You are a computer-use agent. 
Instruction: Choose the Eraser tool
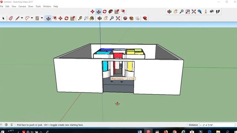pyautogui.click(x=11, y=18)
